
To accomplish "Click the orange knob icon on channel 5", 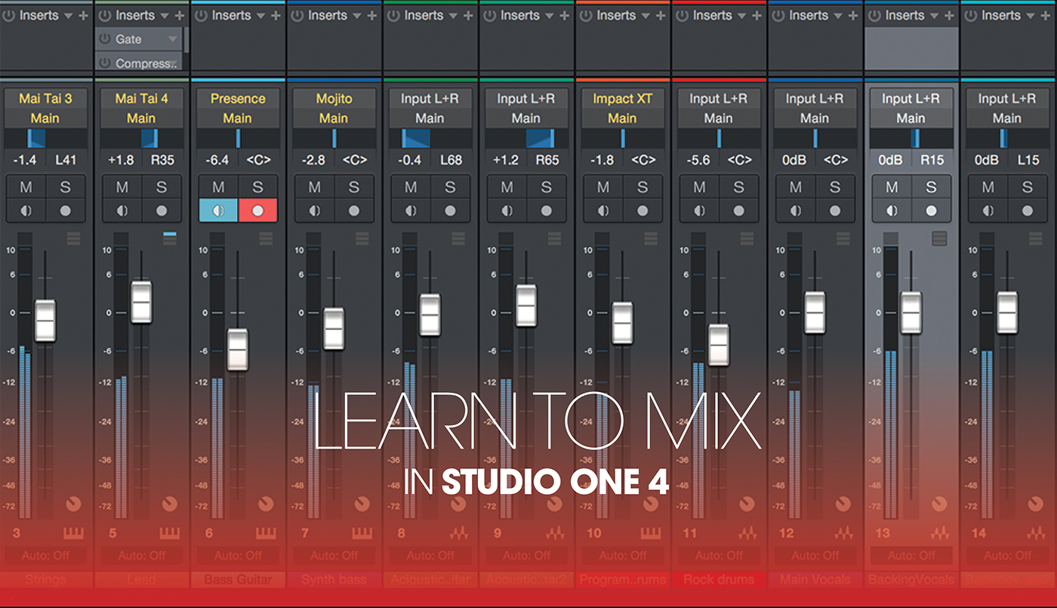I will (x=170, y=504).
